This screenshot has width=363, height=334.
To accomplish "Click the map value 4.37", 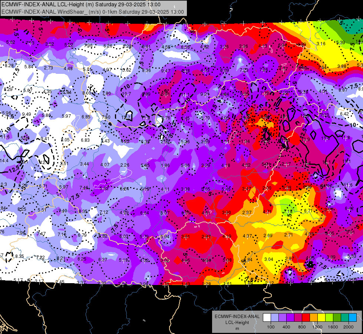I will [247, 236].
